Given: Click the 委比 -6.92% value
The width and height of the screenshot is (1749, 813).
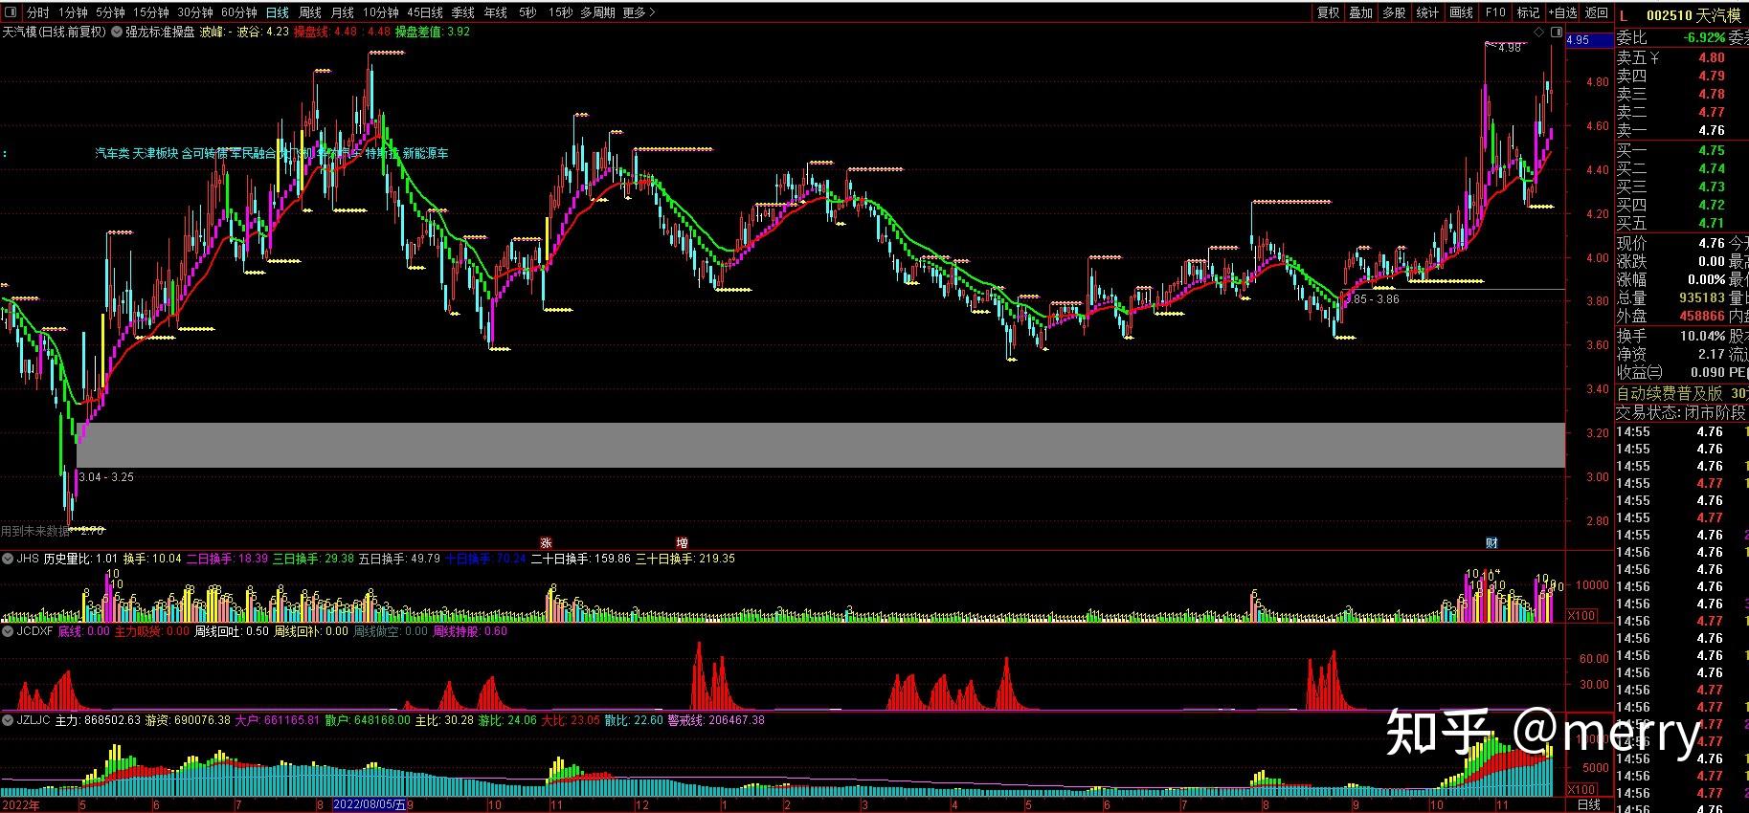Looking at the screenshot, I should 1705,38.
